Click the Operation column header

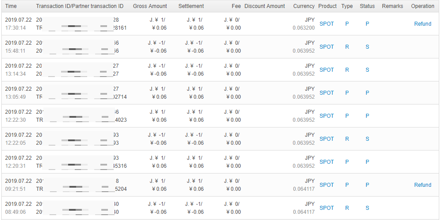(422, 6)
